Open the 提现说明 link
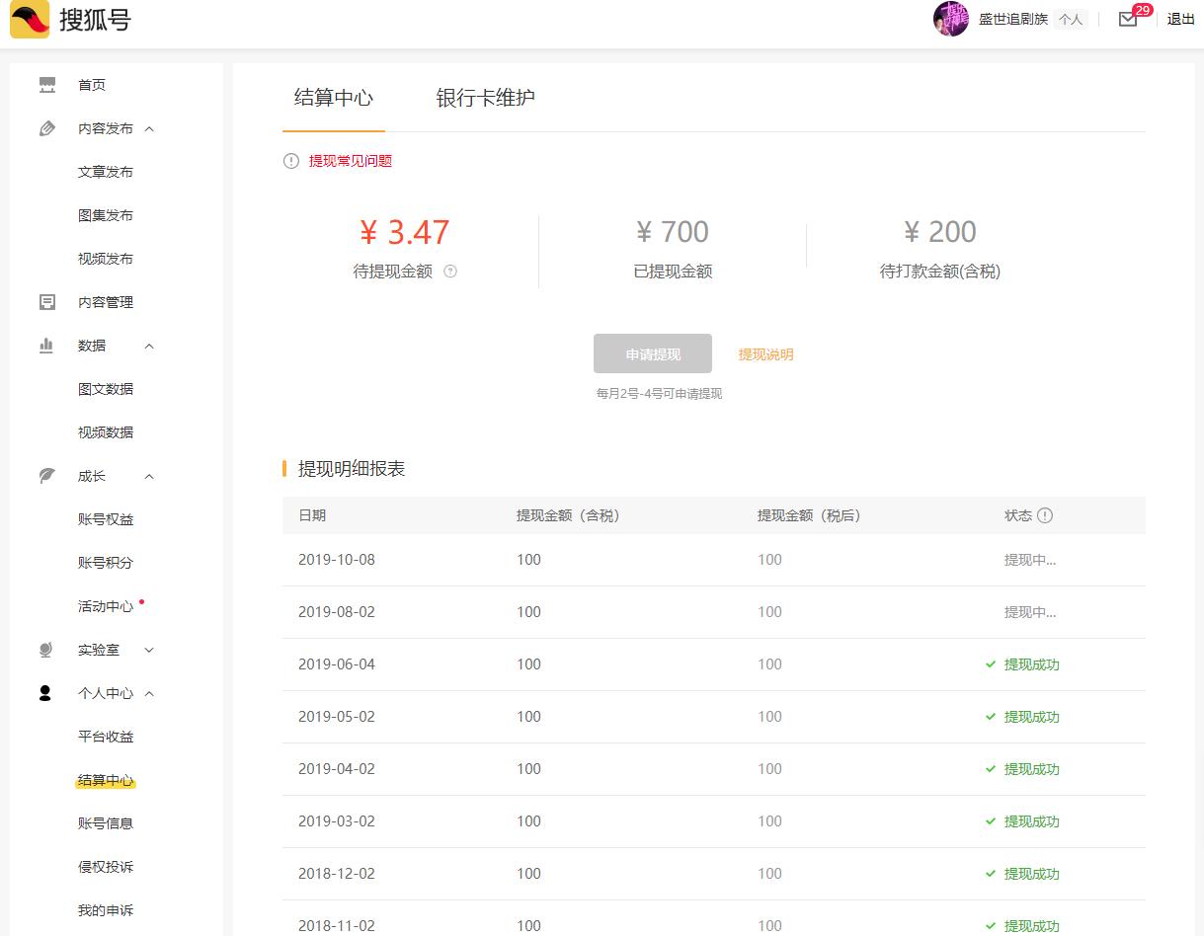The image size is (1204, 936). pos(765,354)
